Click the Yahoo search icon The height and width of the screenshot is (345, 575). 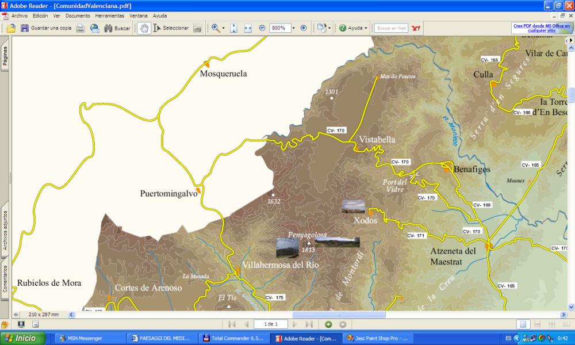tap(416, 28)
